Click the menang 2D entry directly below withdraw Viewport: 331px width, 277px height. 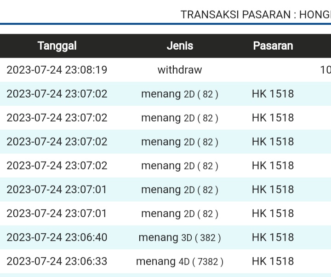[180, 94]
